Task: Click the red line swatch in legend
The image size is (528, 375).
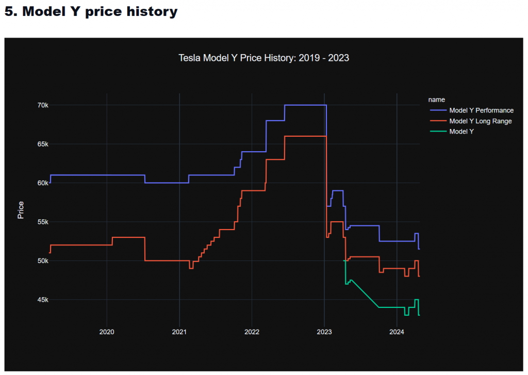Action: coord(438,121)
